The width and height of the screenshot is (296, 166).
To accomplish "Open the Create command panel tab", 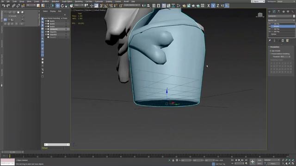I will [x=270, y=12].
